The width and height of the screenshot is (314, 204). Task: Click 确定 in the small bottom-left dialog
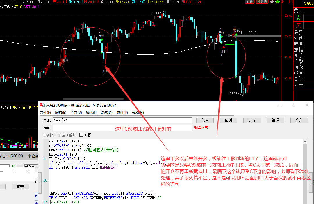[x=20, y=187]
